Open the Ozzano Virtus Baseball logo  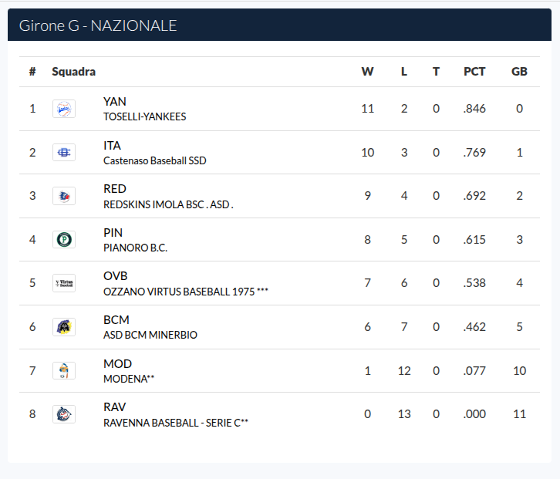64,283
